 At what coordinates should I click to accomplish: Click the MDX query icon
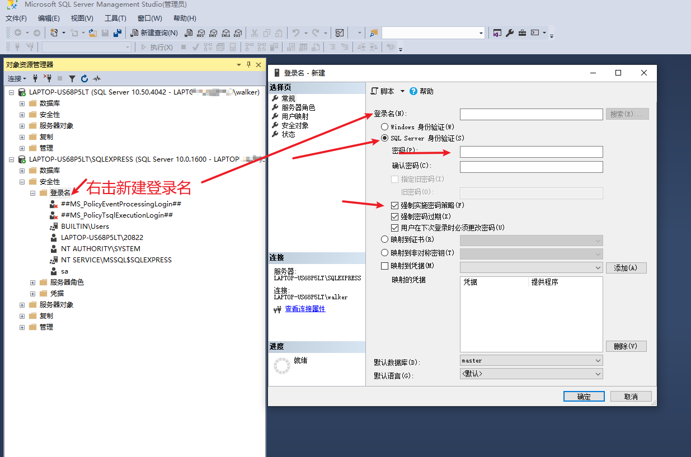[200, 33]
